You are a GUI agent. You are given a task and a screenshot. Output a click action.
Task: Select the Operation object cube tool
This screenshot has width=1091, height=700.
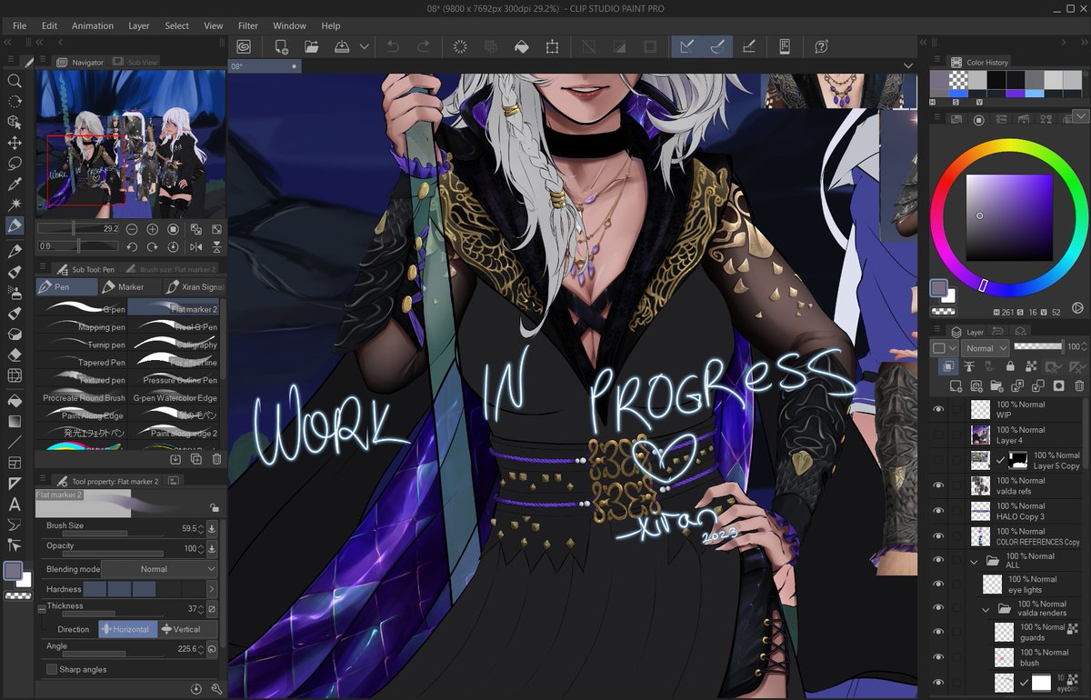(15, 122)
